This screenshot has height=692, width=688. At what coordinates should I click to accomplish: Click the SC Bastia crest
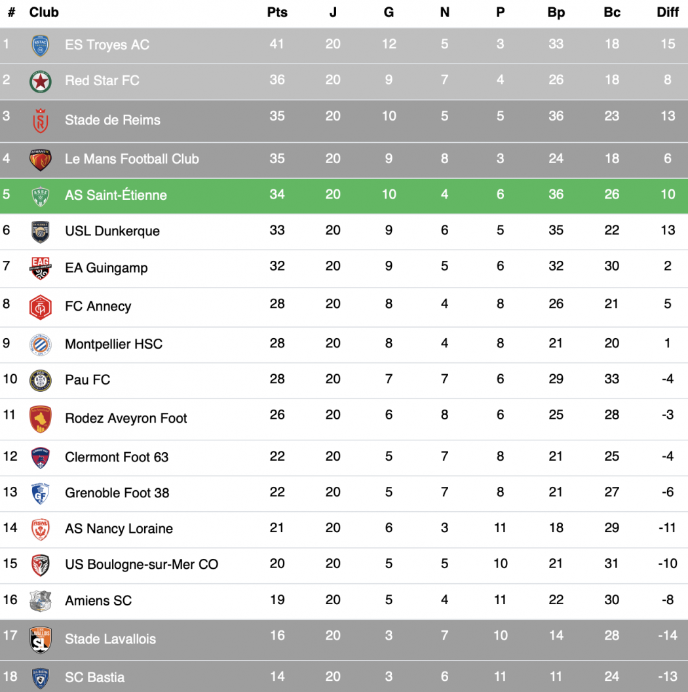click(x=41, y=678)
